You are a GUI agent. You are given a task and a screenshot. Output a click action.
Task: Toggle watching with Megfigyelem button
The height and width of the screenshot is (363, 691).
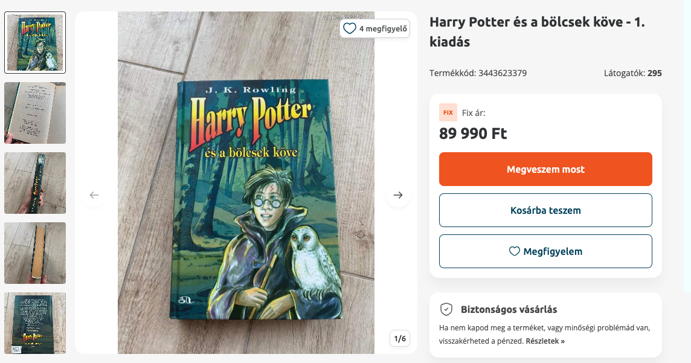[545, 251]
